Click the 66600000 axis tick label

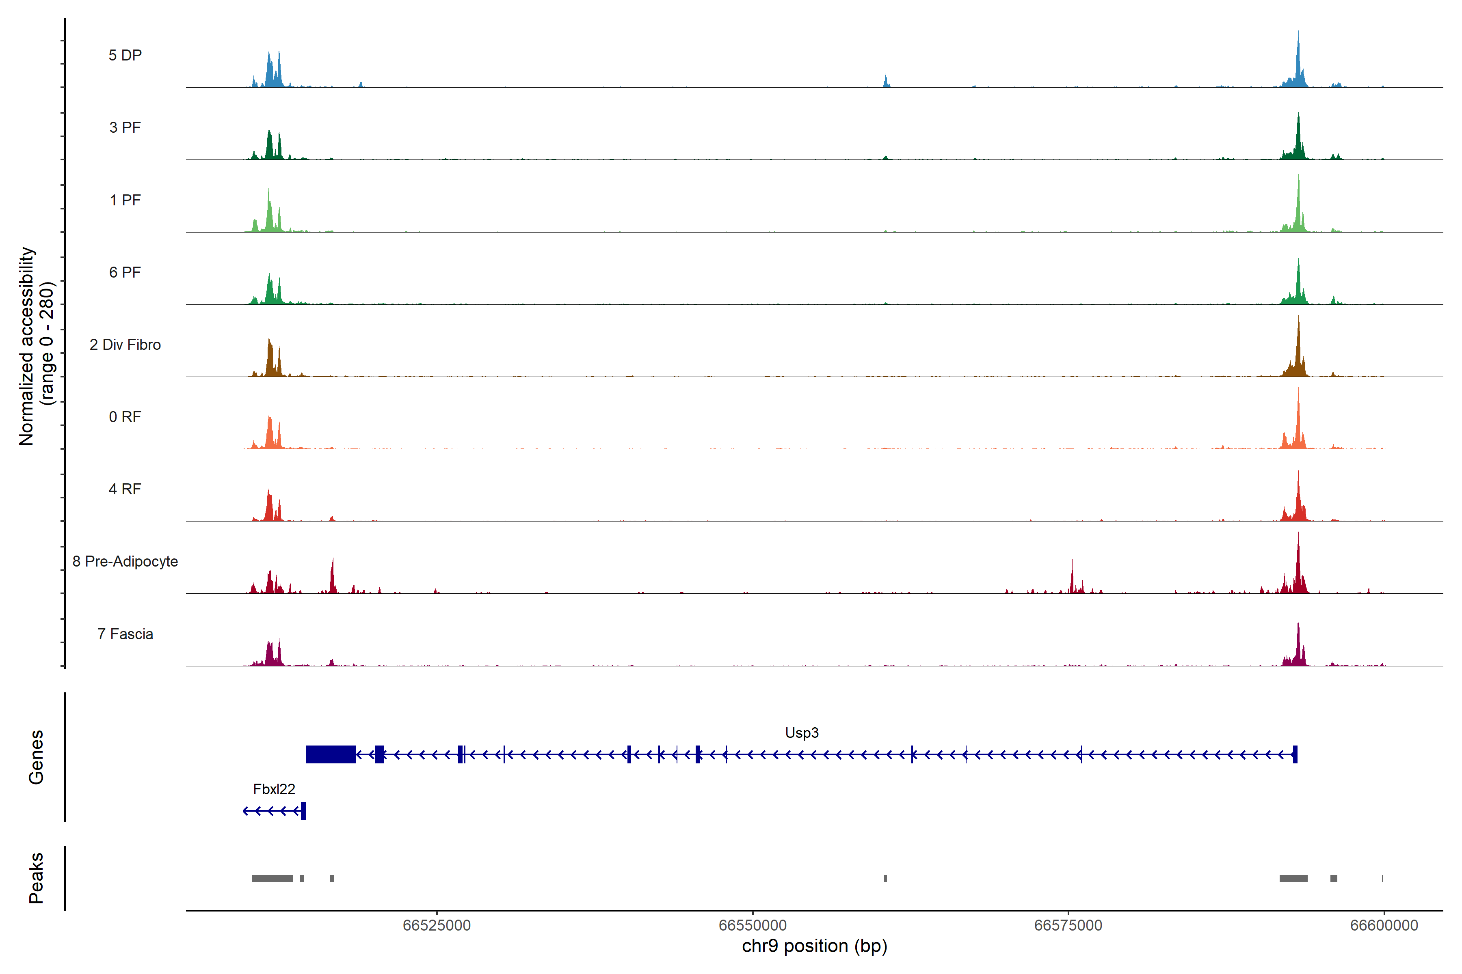[x=1384, y=925]
